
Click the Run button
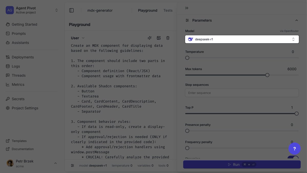(242, 165)
